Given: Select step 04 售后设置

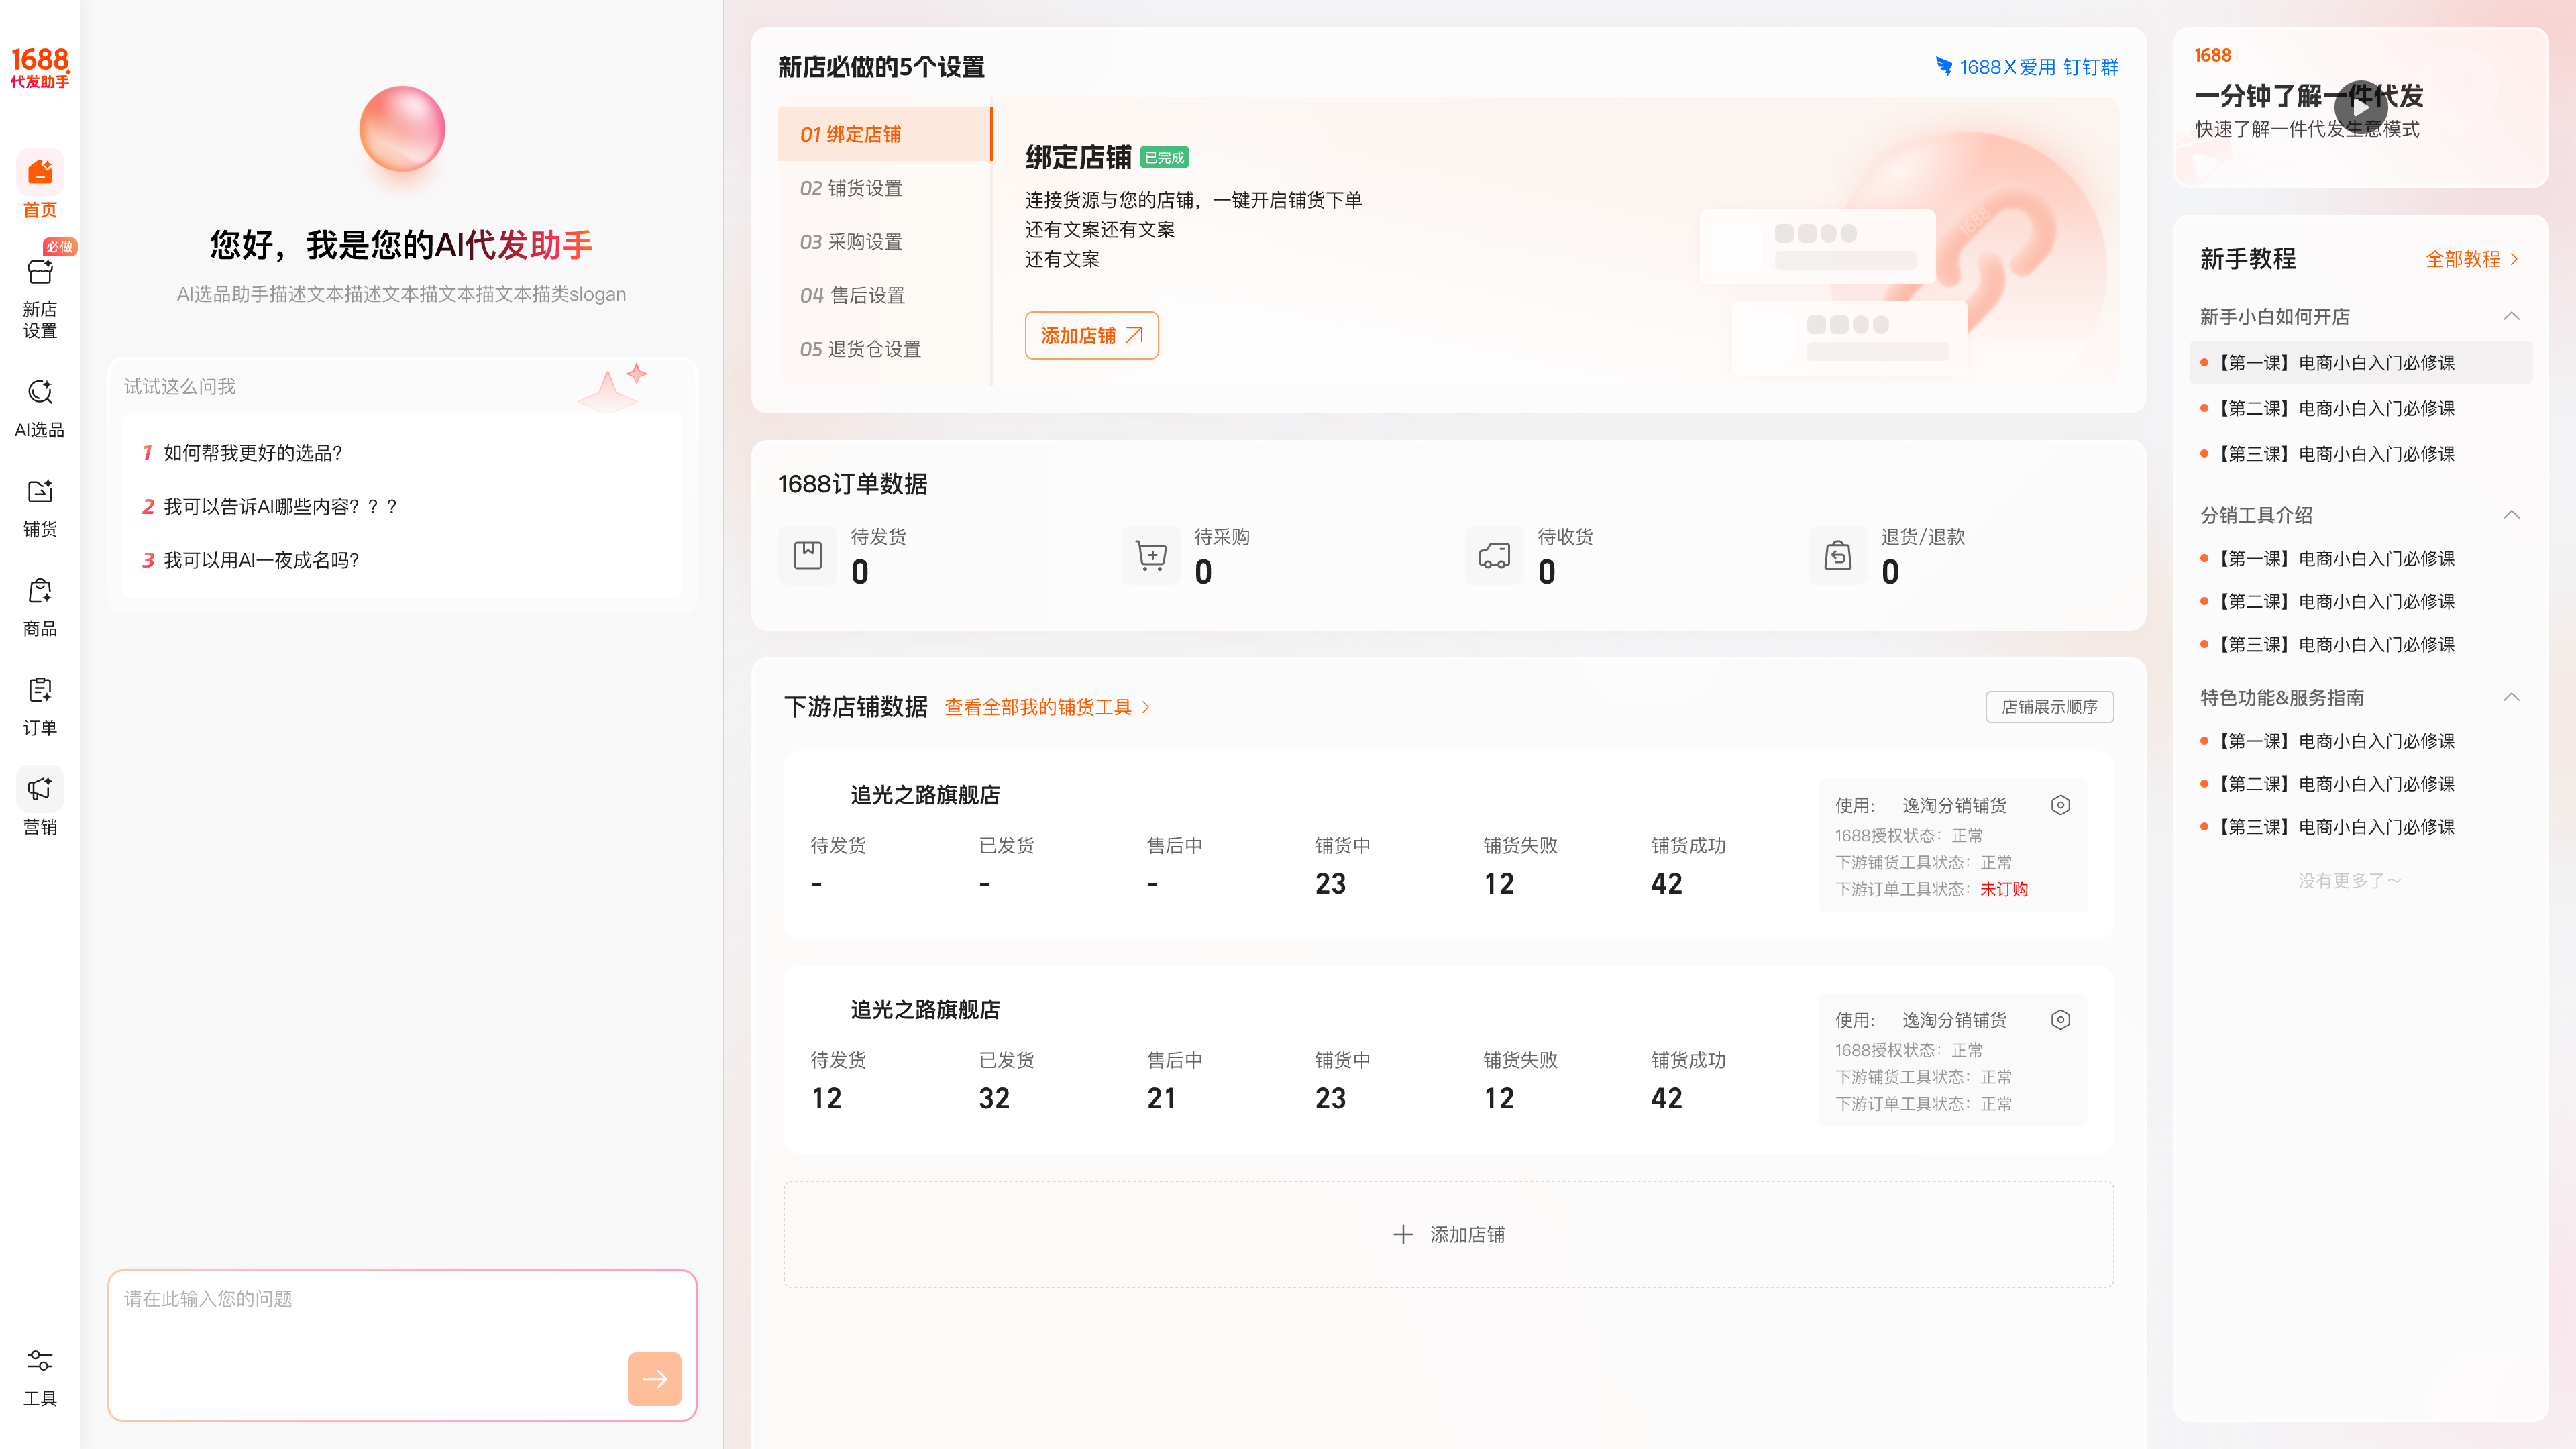Looking at the screenshot, I should (x=884, y=295).
